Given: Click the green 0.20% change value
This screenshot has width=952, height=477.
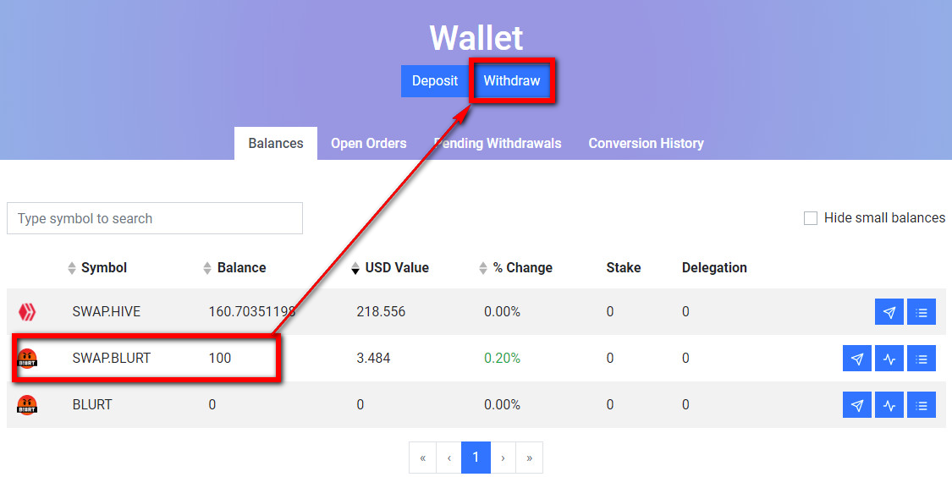Looking at the screenshot, I should (502, 358).
